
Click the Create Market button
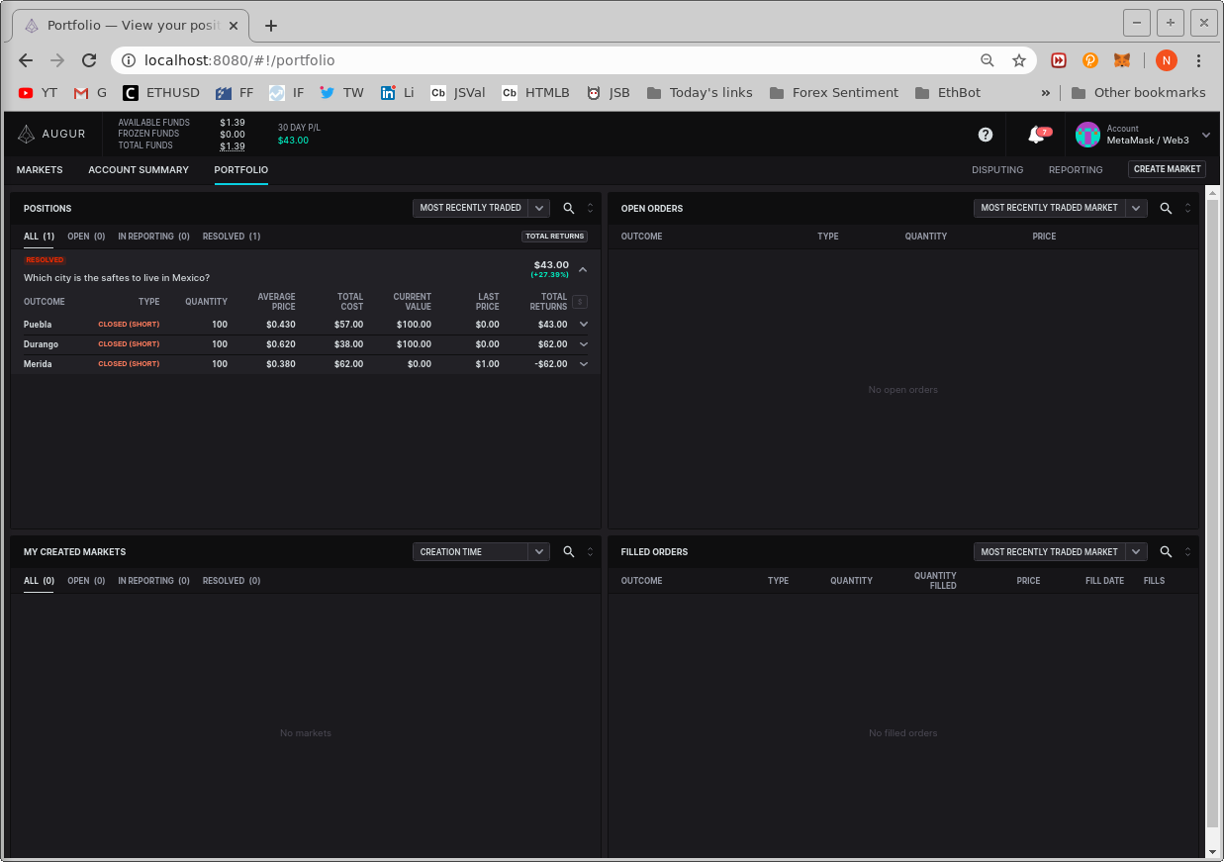(1167, 169)
